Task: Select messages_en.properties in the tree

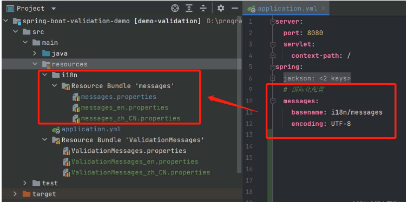Action: point(124,107)
